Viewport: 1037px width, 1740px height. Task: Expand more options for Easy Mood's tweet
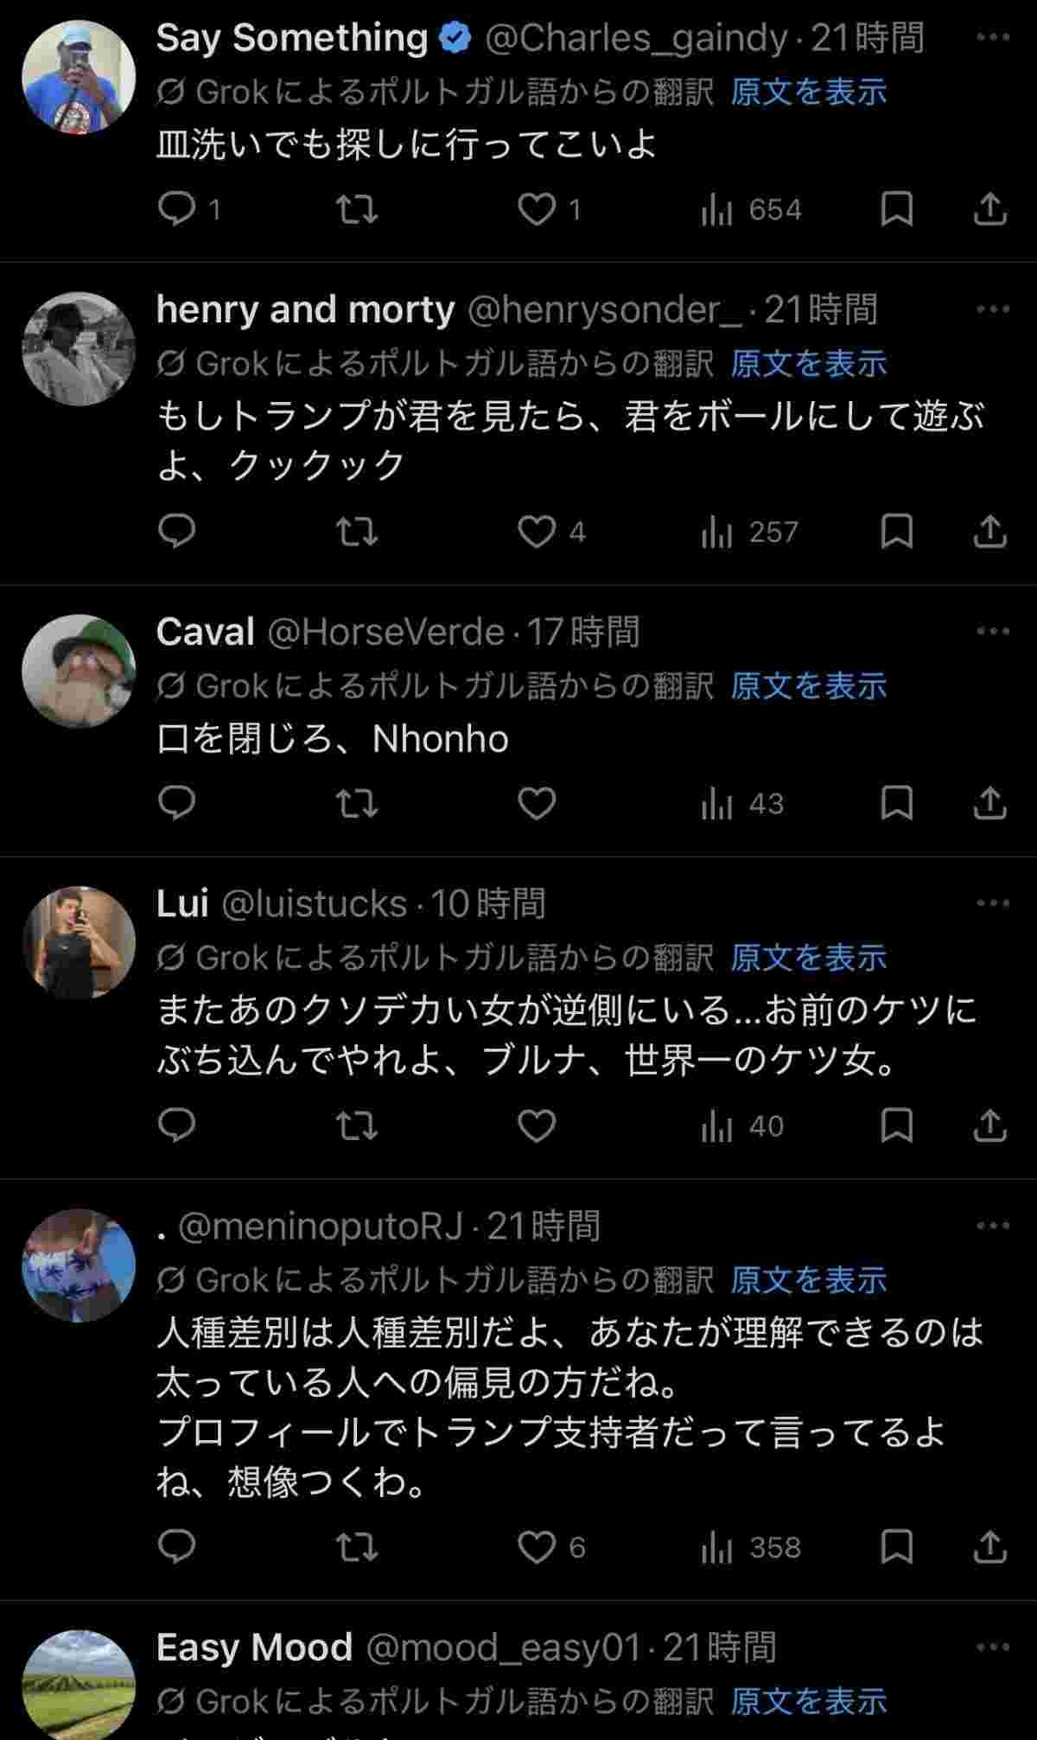992,1648
